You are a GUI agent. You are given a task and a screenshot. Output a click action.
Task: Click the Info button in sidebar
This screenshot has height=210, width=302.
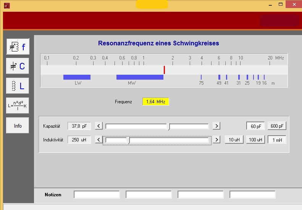click(18, 126)
